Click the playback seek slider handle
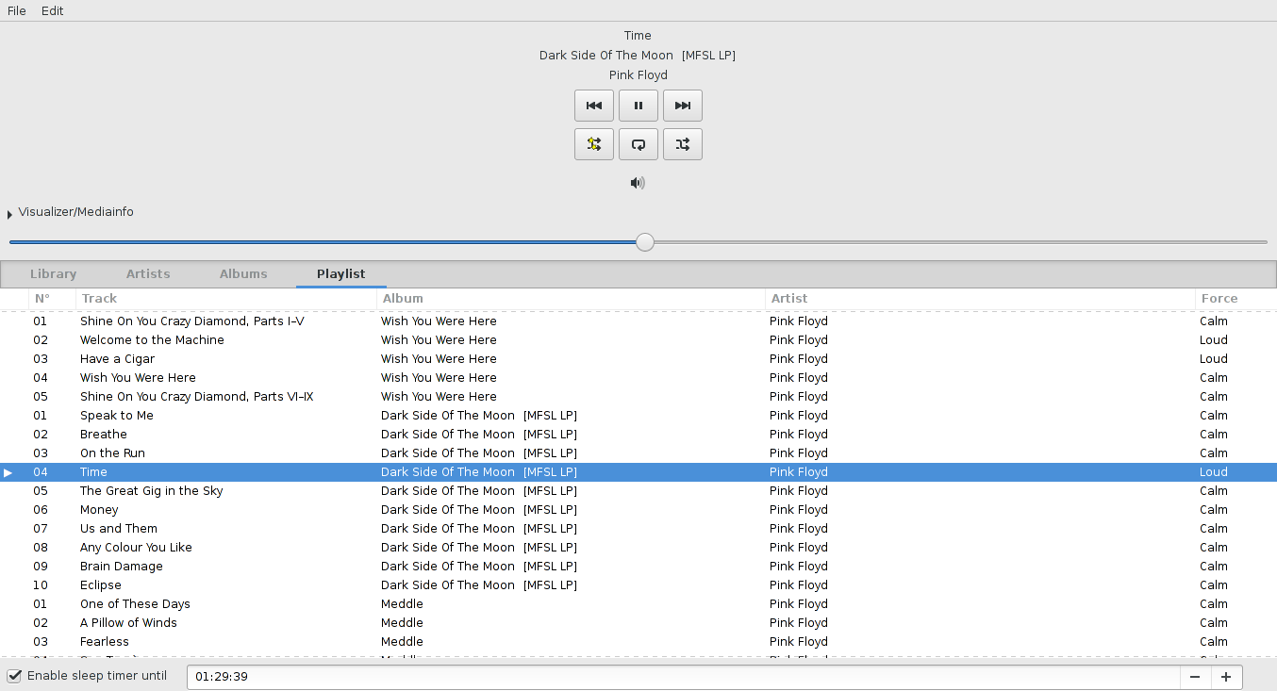 [645, 242]
